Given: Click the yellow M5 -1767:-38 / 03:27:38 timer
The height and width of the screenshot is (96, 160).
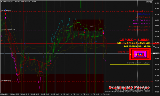Looking at the screenshot, I should 133,43.
